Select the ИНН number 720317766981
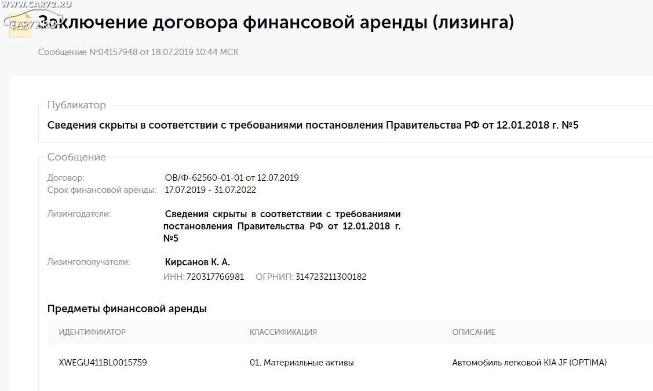653x391 pixels. pos(215,277)
